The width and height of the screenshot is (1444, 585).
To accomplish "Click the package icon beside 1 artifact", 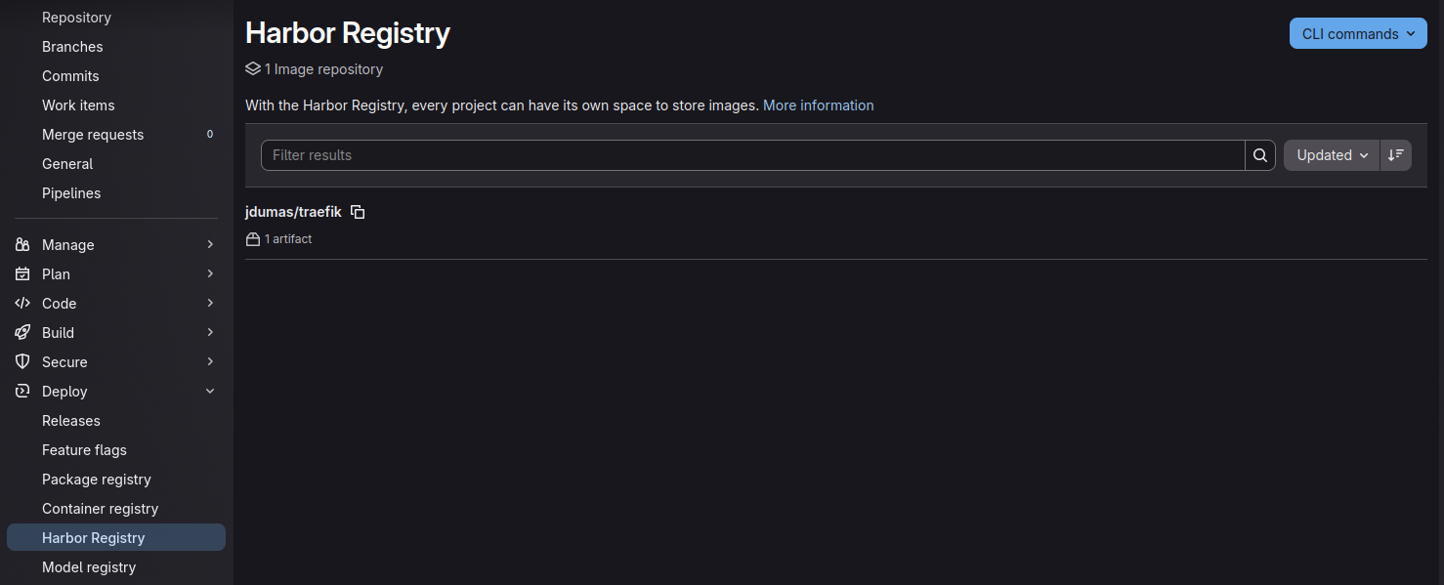I will coord(253,239).
